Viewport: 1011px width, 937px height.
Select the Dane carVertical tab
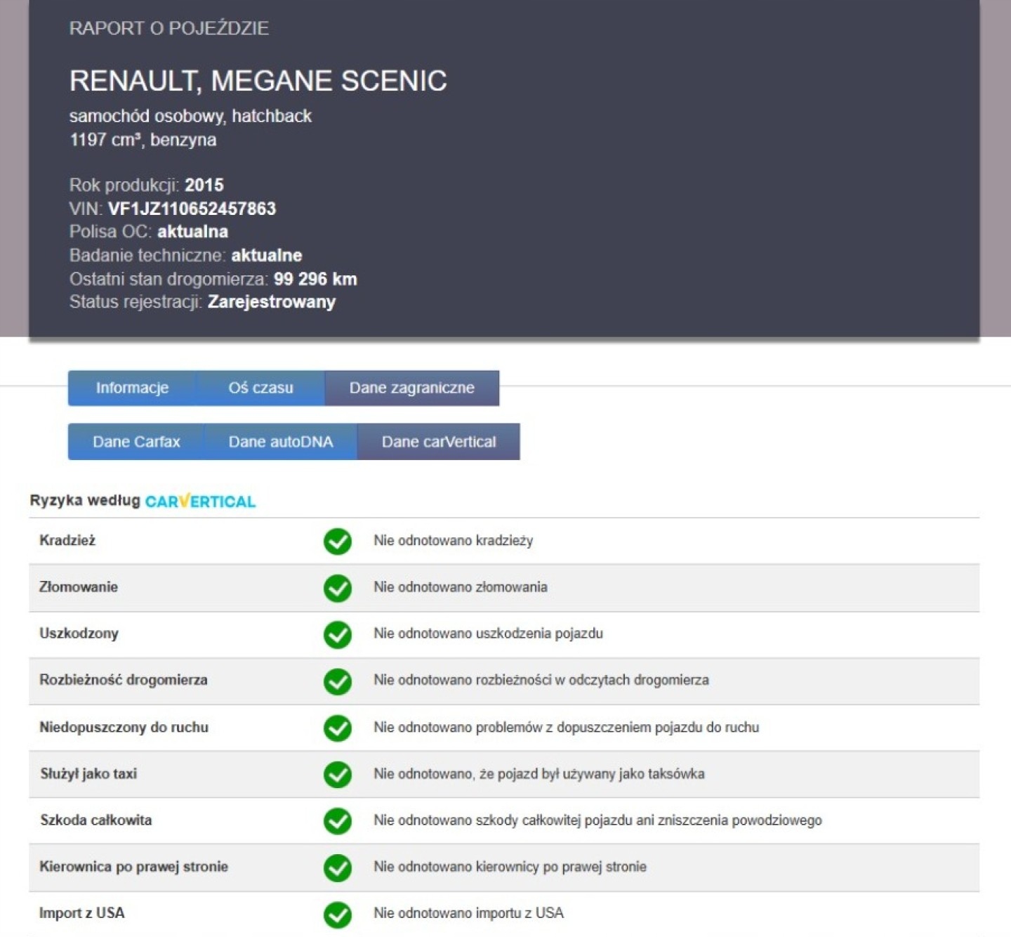(x=438, y=442)
